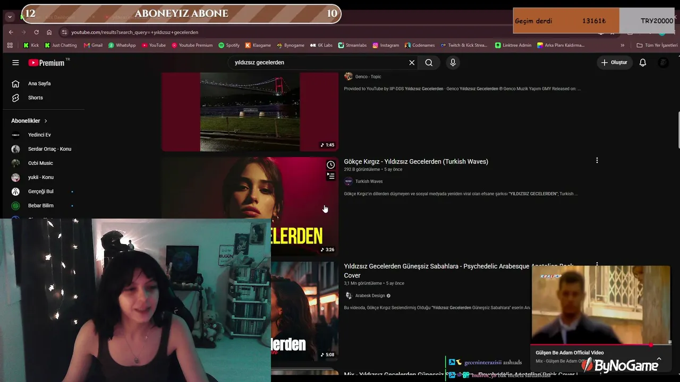Expand the miniplayer queue chevron
680x382 pixels.
tap(659, 359)
